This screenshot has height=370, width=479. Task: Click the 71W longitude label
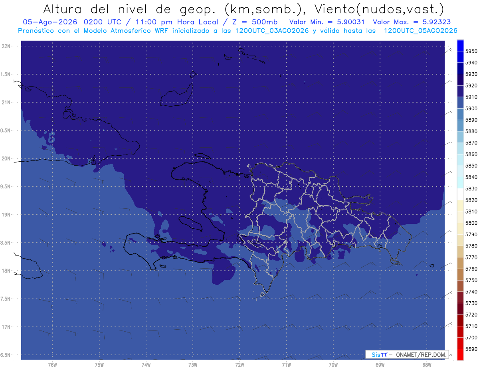pos(286,365)
